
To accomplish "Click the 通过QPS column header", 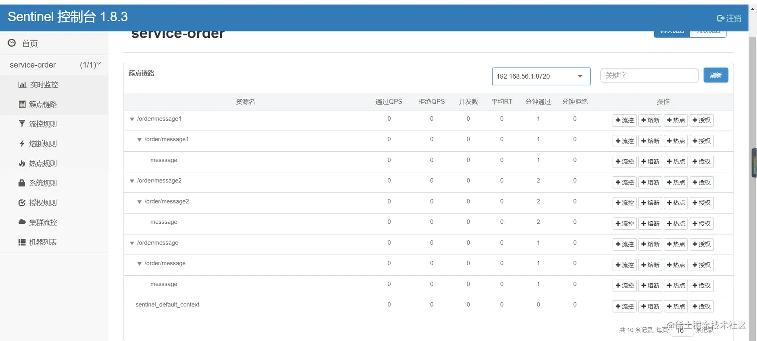I will pyautogui.click(x=389, y=102).
